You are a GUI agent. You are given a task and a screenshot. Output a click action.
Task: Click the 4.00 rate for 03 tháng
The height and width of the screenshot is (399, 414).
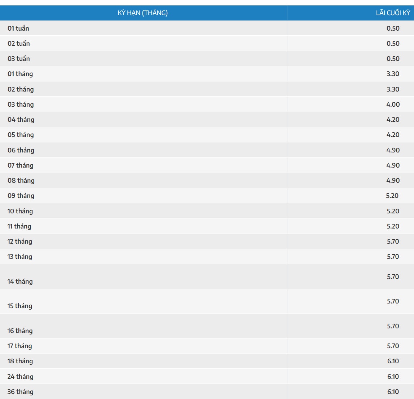coord(393,105)
